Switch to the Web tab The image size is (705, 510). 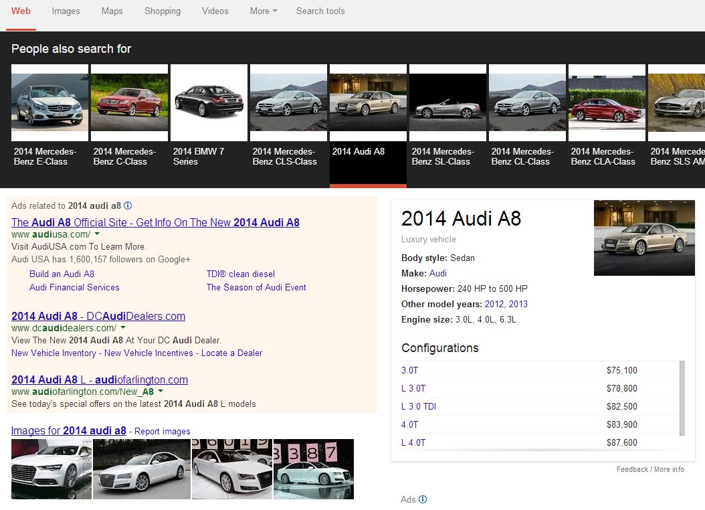pos(21,11)
